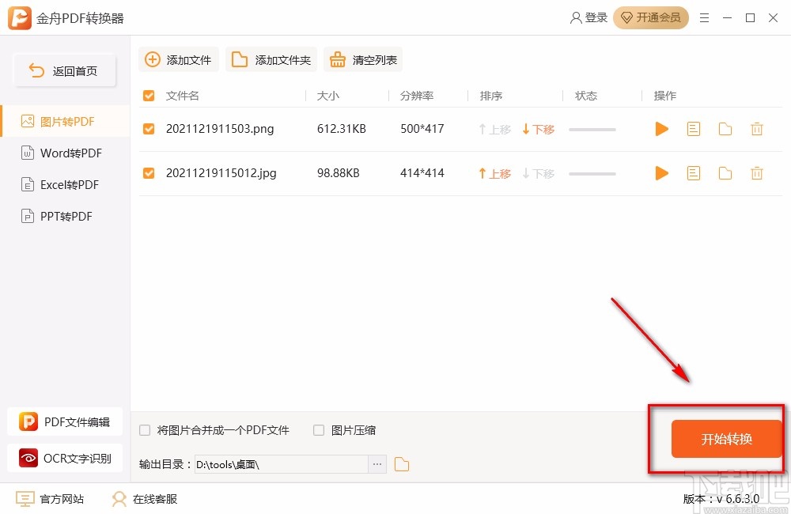Move 2021121911503.png down with 下移
This screenshot has height=514, width=791.
(538, 129)
